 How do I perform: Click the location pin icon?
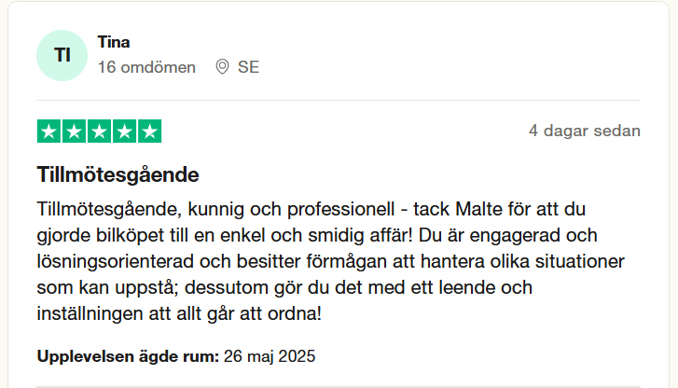222,67
